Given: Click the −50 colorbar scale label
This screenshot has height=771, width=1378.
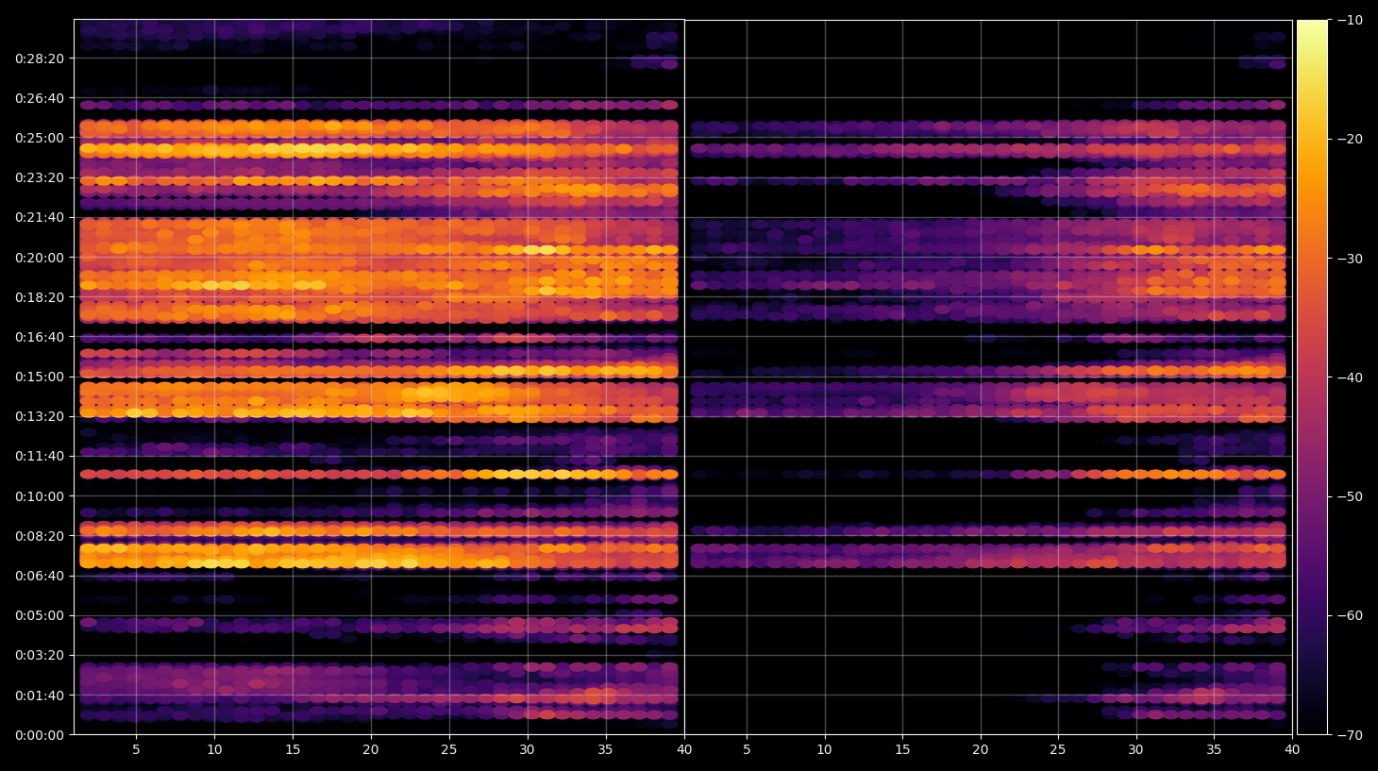Looking at the screenshot, I should tap(1350, 496).
